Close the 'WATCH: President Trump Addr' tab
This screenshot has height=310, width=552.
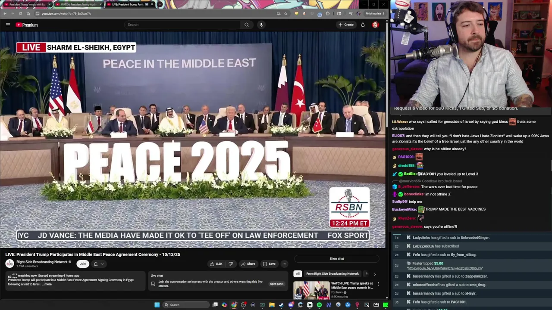coord(101,4)
